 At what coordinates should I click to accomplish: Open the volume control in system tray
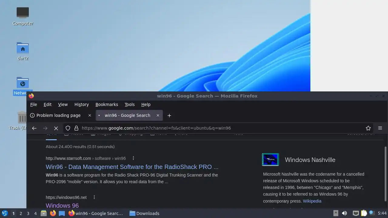coord(344,213)
